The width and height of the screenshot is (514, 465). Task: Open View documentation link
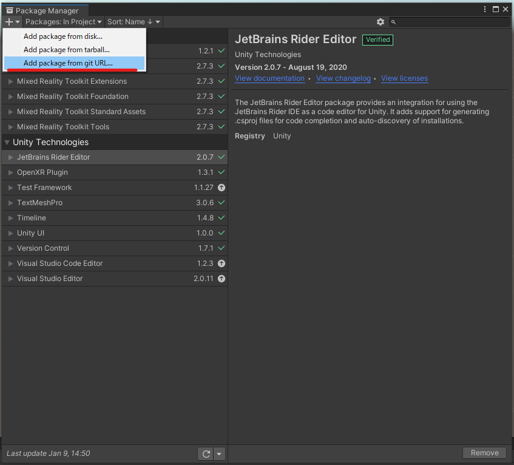pyautogui.click(x=270, y=78)
